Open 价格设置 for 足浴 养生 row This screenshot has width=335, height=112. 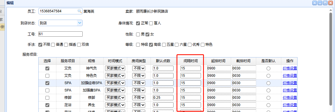click(290, 105)
